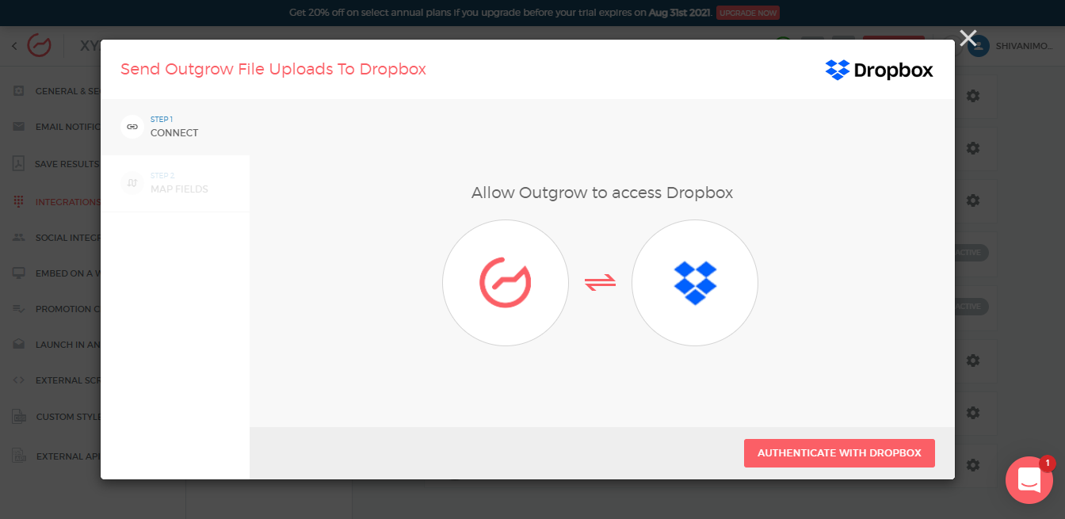Click the Upgrade Now banner button
The image size is (1065, 519).
[x=748, y=13]
